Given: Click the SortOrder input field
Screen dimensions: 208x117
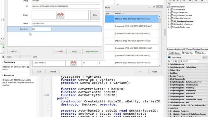Looking at the screenshot, I should (42, 29).
